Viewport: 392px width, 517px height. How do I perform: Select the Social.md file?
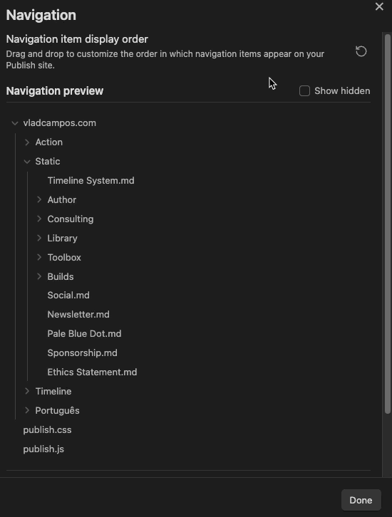pos(68,295)
